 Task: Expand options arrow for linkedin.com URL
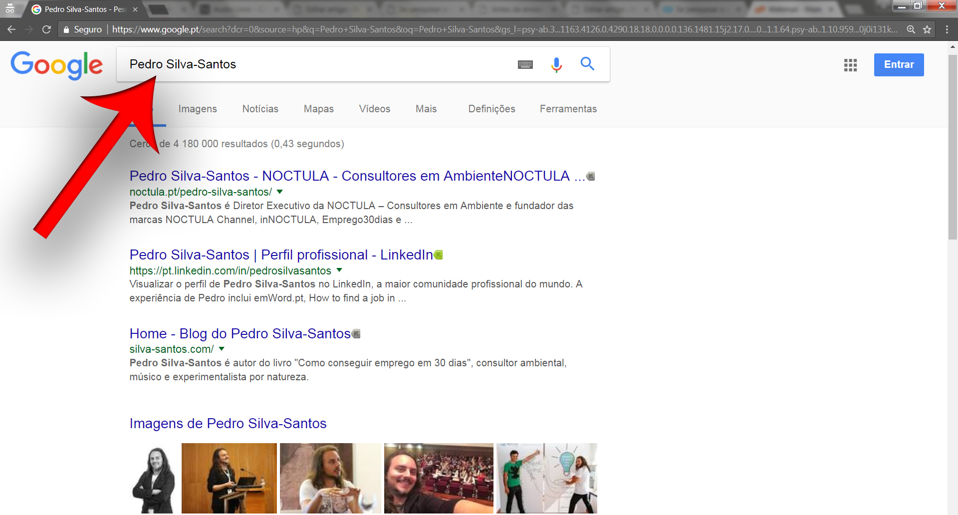click(x=339, y=270)
